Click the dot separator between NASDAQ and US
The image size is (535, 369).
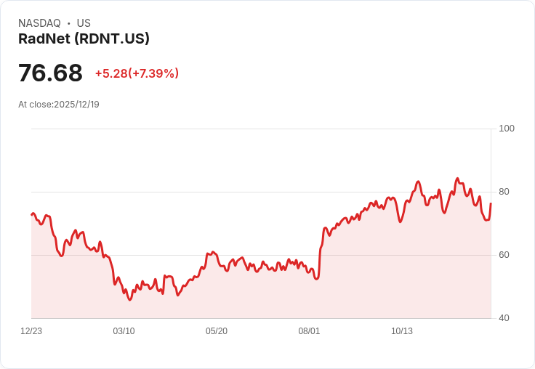69,23
